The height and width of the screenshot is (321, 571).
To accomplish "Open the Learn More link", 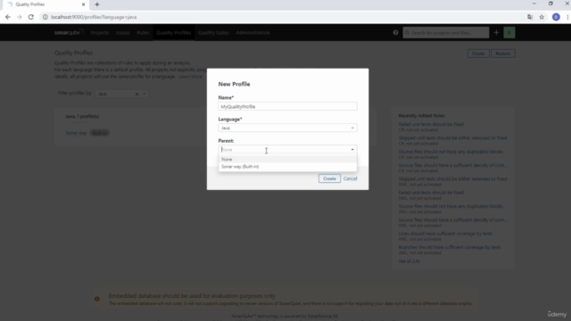I will (190, 77).
